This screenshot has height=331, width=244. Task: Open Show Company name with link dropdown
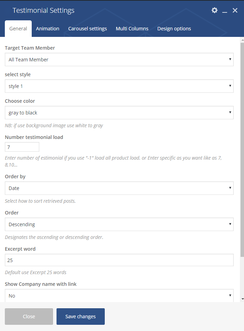tap(119, 295)
